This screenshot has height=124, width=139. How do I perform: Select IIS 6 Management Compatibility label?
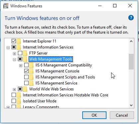pos(64,65)
